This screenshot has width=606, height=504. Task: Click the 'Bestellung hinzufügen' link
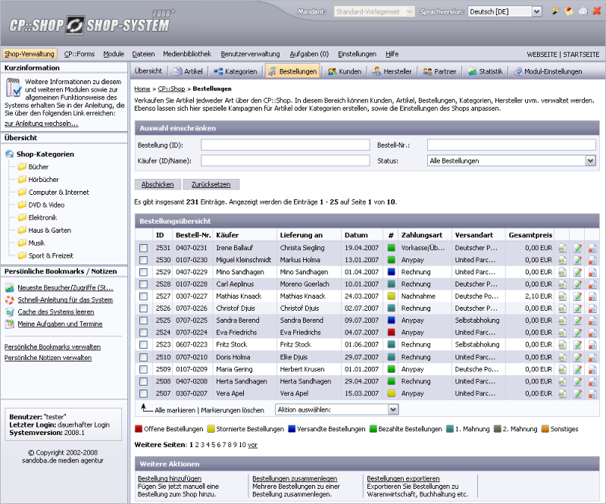(169, 479)
